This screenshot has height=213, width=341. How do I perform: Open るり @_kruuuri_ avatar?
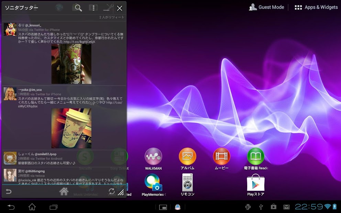(x=10, y=29)
